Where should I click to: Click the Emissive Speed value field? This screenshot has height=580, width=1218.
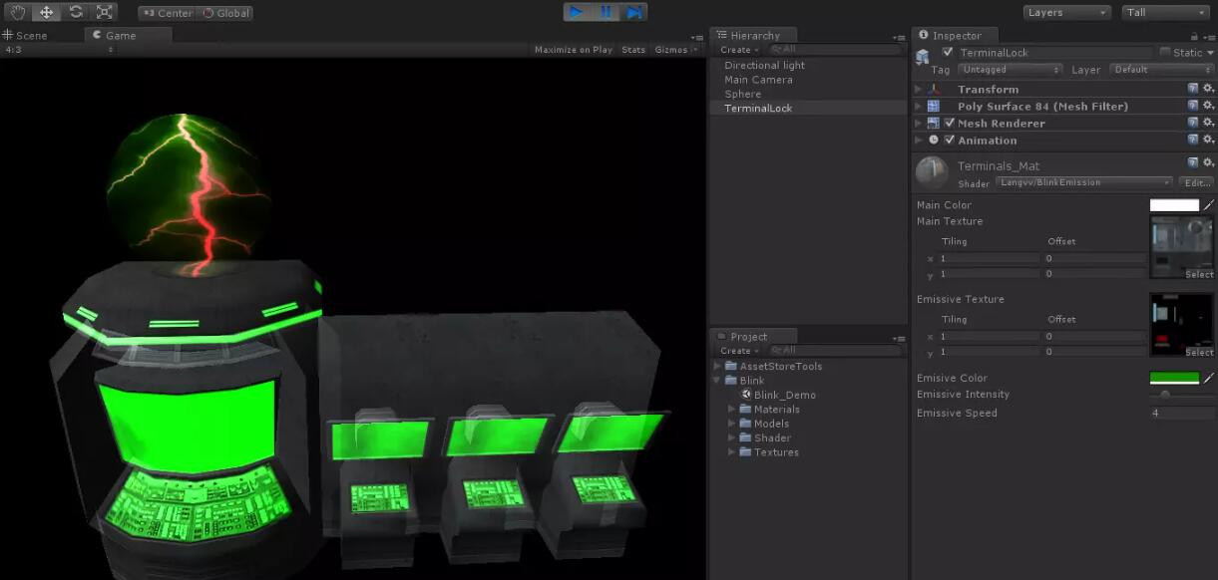(x=1180, y=414)
